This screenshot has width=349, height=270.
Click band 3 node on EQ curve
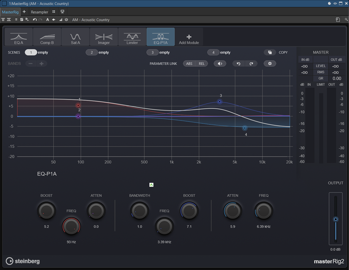tap(219, 102)
